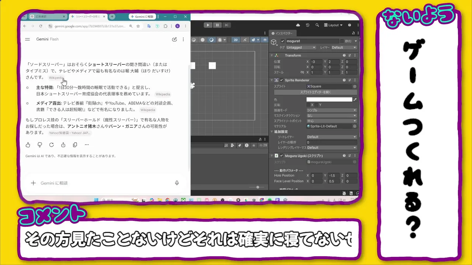The height and width of the screenshot is (265, 472).
Task: Open the ソートレイヤー Default dropdown
Action: point(332,137)
